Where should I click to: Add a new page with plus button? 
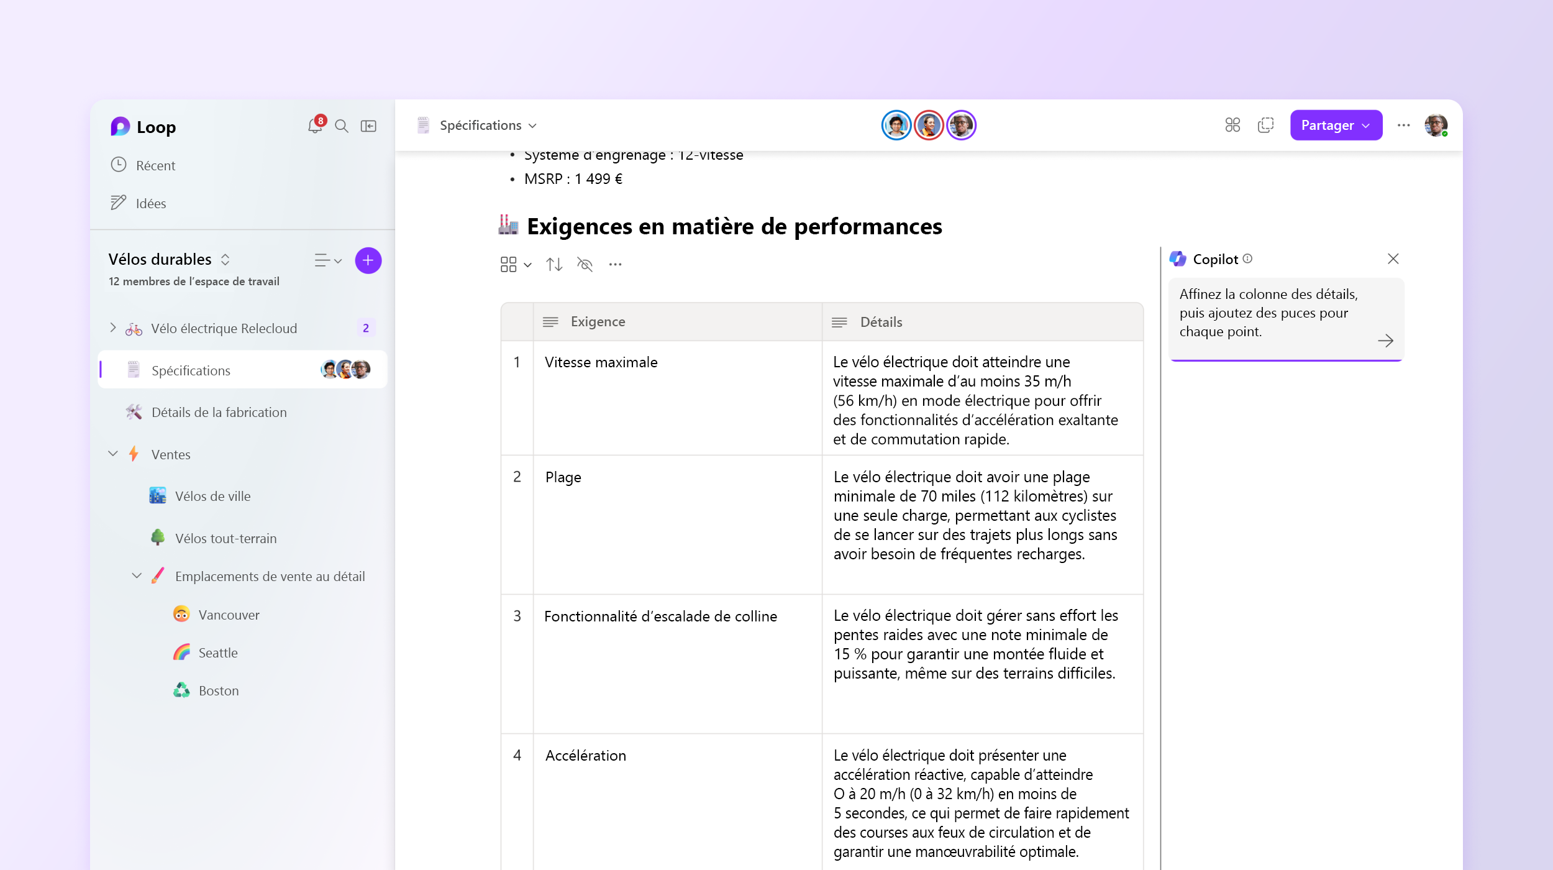(x=368, y=260)
